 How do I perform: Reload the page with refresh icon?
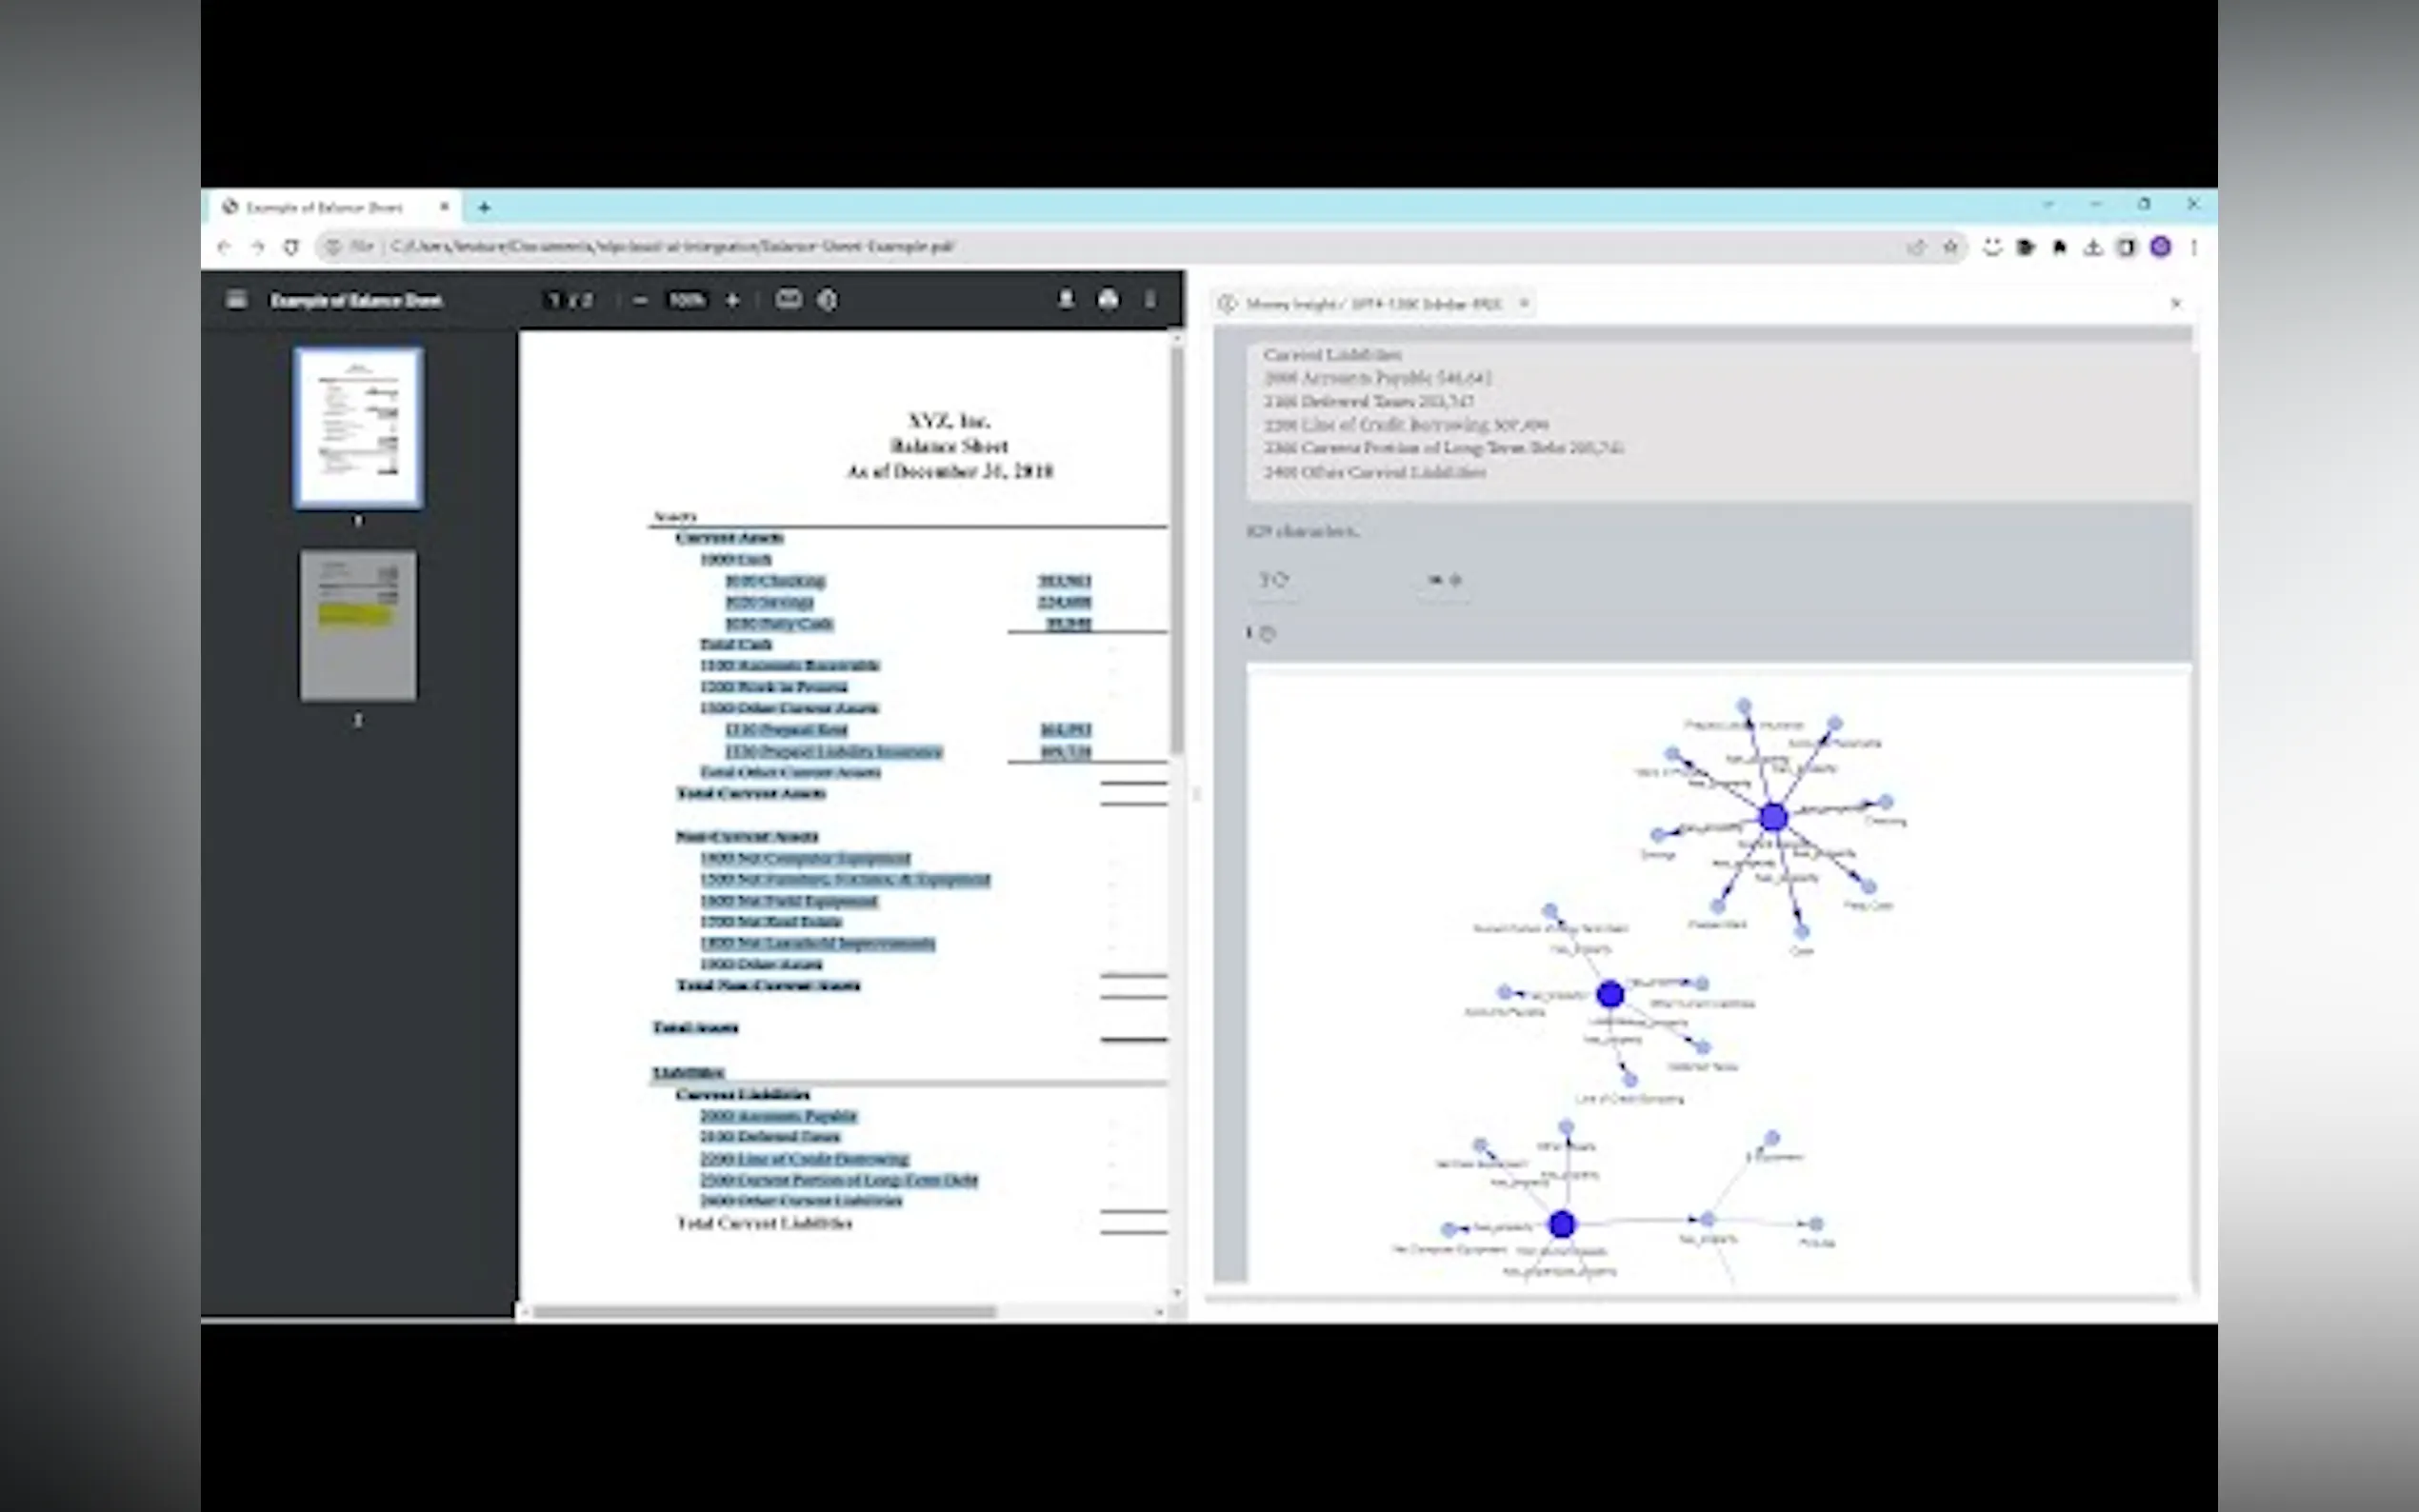291,247
